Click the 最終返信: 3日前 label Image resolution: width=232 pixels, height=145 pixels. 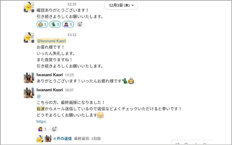point(87,139)
